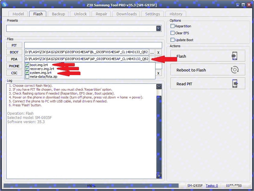Click the log scrollbar thumb

pyautogui.click(x=159, y=134)
